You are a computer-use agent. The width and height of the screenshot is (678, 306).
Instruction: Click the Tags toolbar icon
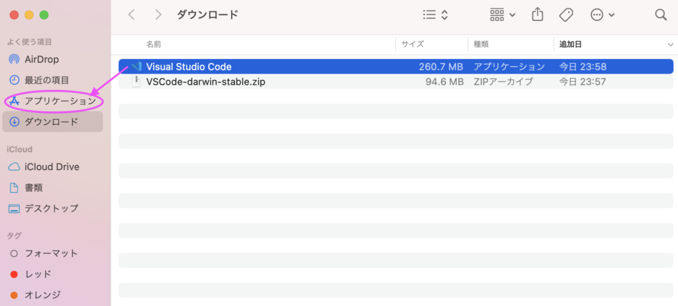point(565,15)
